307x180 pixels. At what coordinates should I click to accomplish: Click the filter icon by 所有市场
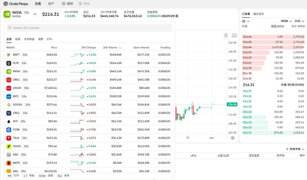[287, 149]
